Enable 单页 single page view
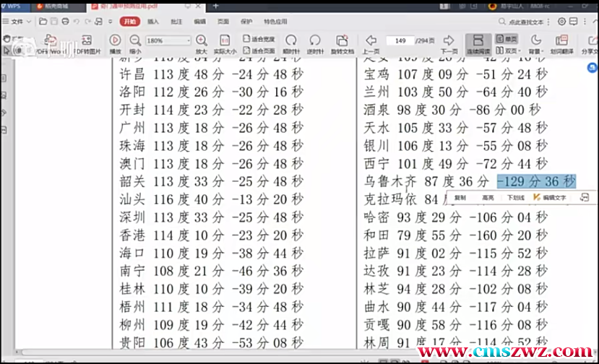 (x=507, y=39)
